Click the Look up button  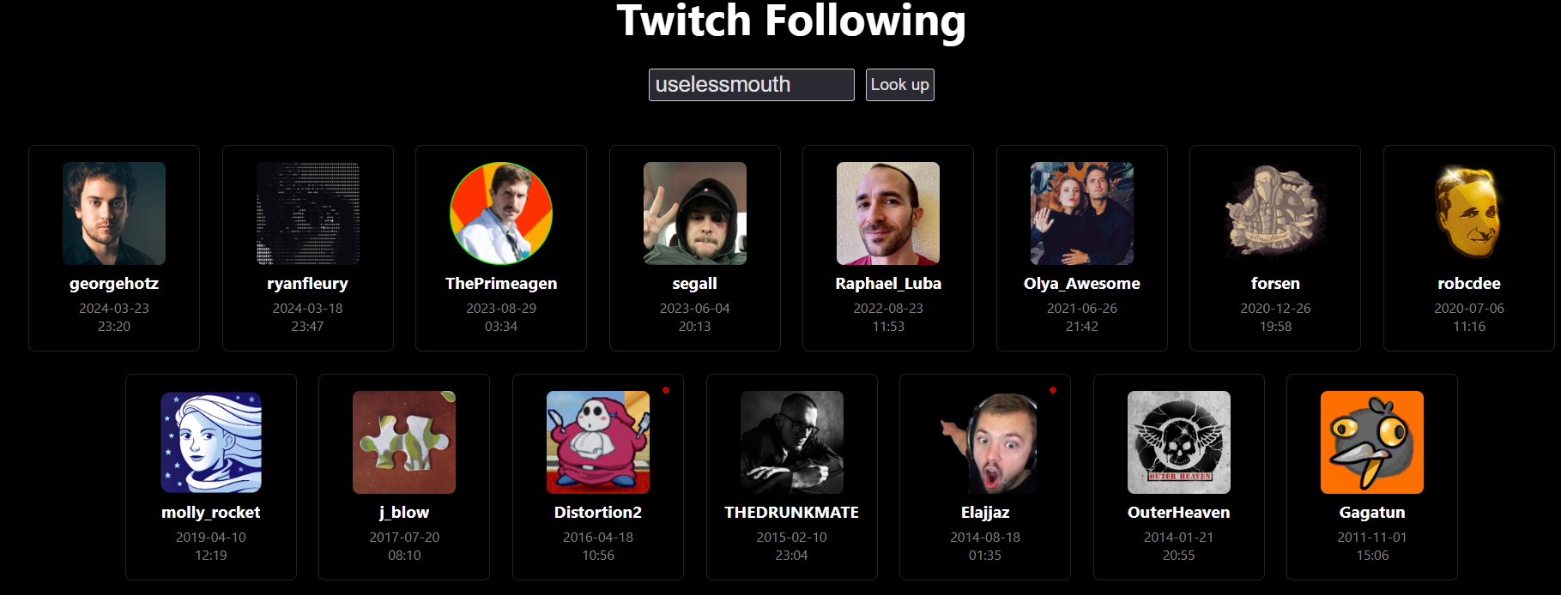click(900, 85)
